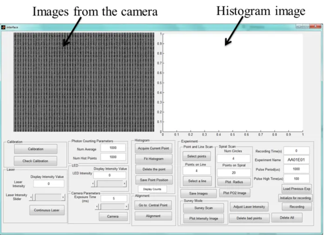Click Laser Display Intensity Value field
This screenshot has width=325, height=235.
click(x=49, y=183)
